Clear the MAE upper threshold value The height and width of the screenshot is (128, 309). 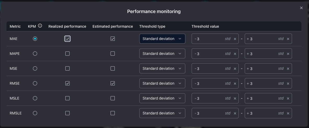[288, 39]
